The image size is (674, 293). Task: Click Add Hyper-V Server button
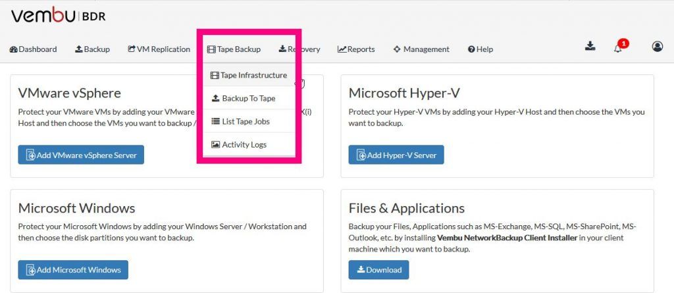[x=396, y=155]
